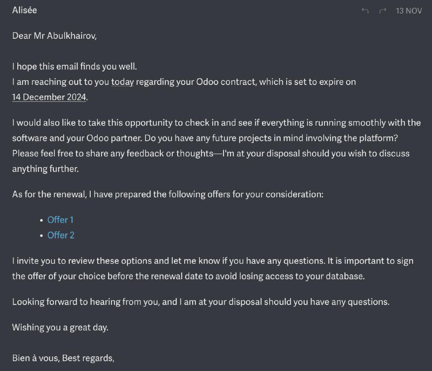This screenshot has height=371, width=432.
Task: Click the bullet point before Offer 1
Action: click(x=42, y=221)
